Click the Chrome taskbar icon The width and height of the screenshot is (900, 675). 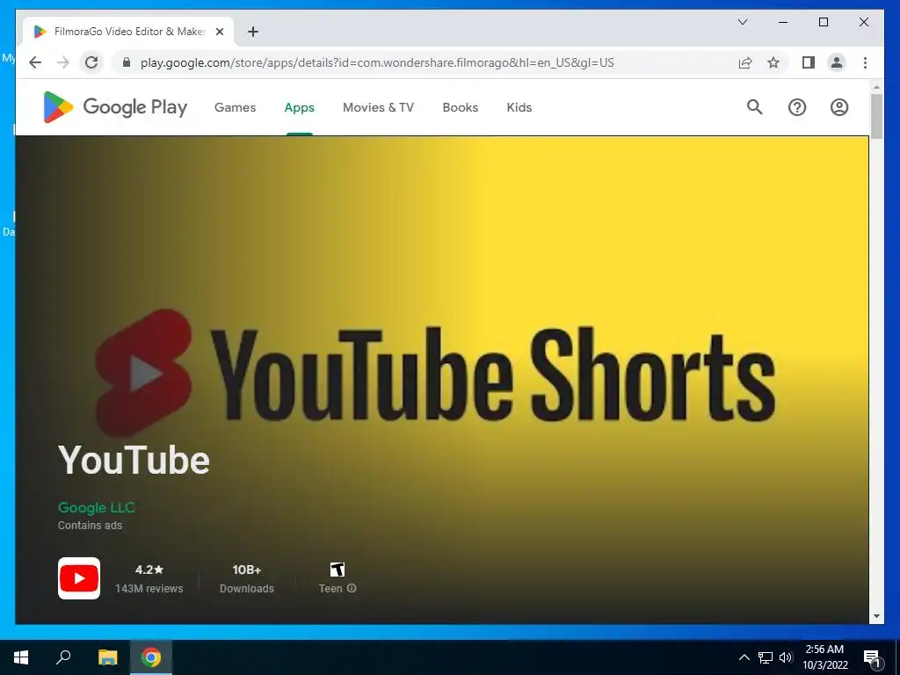click(x=151, y=657)
